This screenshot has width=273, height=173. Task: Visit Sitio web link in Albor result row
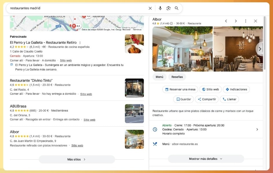[x=77, y=145]
